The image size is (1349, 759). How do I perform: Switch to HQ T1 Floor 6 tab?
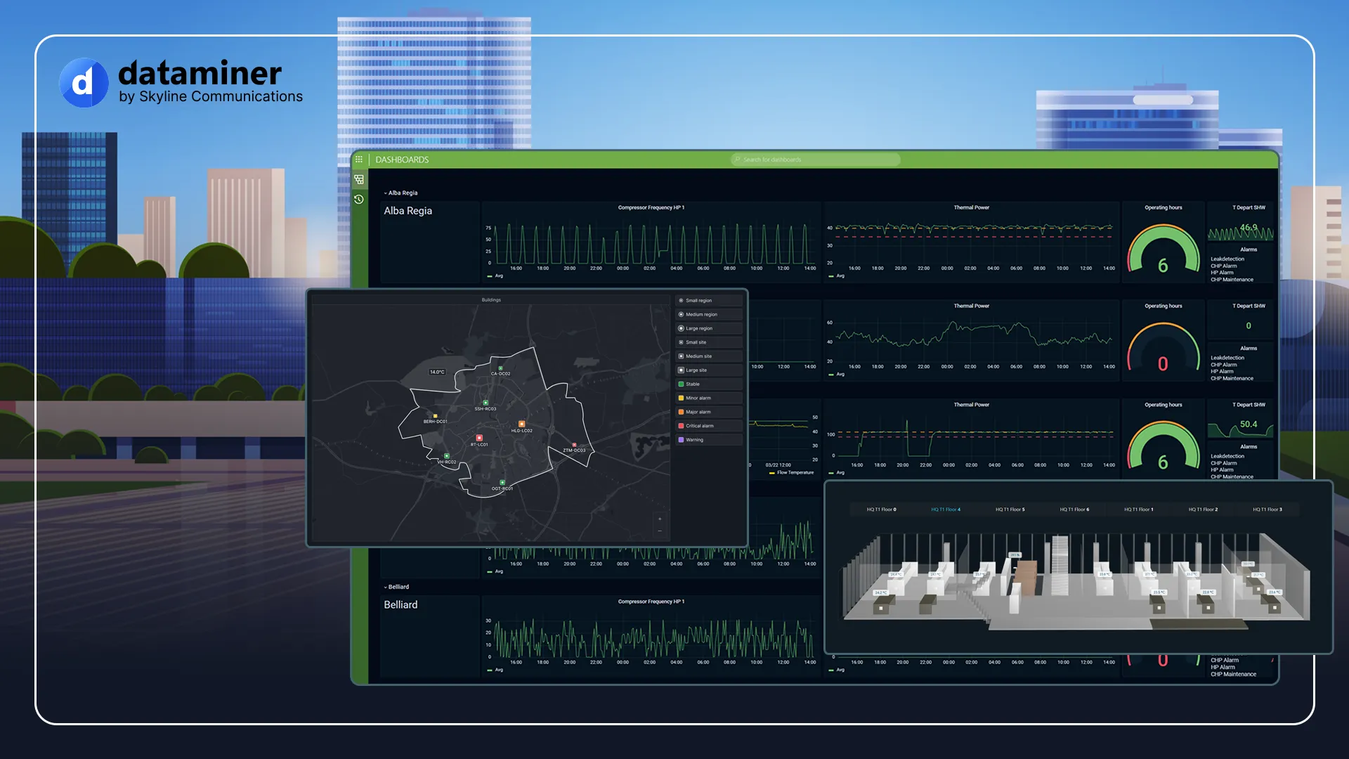1074,510
